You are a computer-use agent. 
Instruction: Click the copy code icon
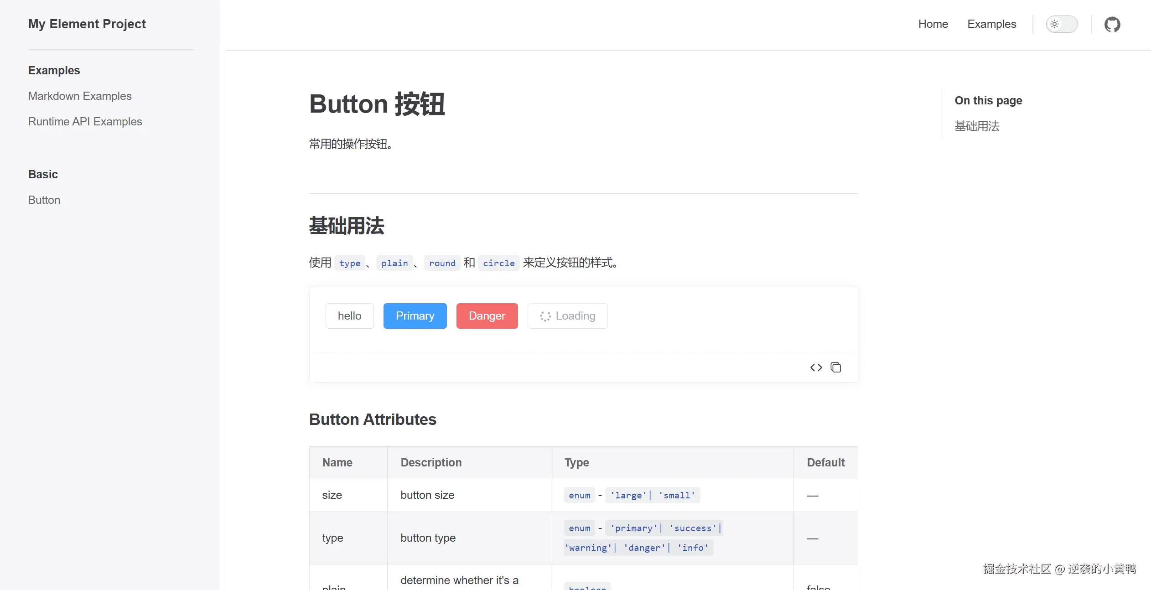[835, 367]
